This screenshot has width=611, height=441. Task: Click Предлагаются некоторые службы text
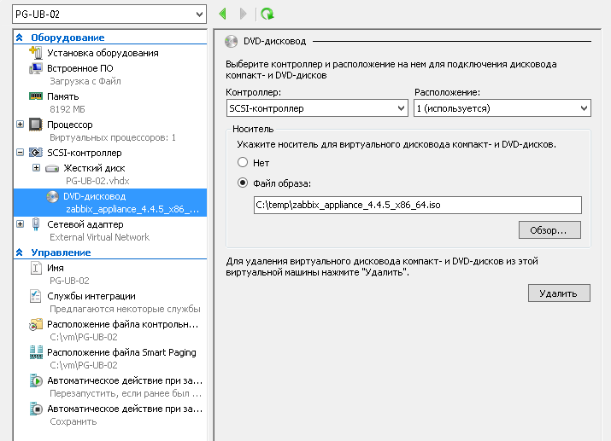pos(125,309)
